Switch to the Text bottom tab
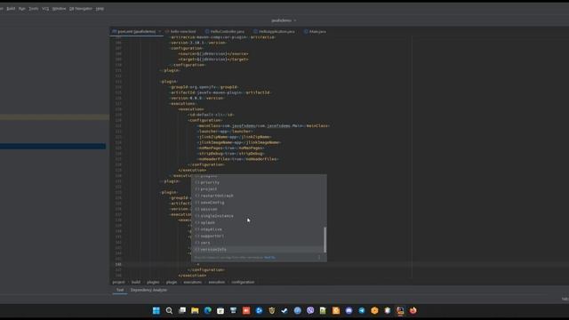The image size is (569, 320). point(120,291)
